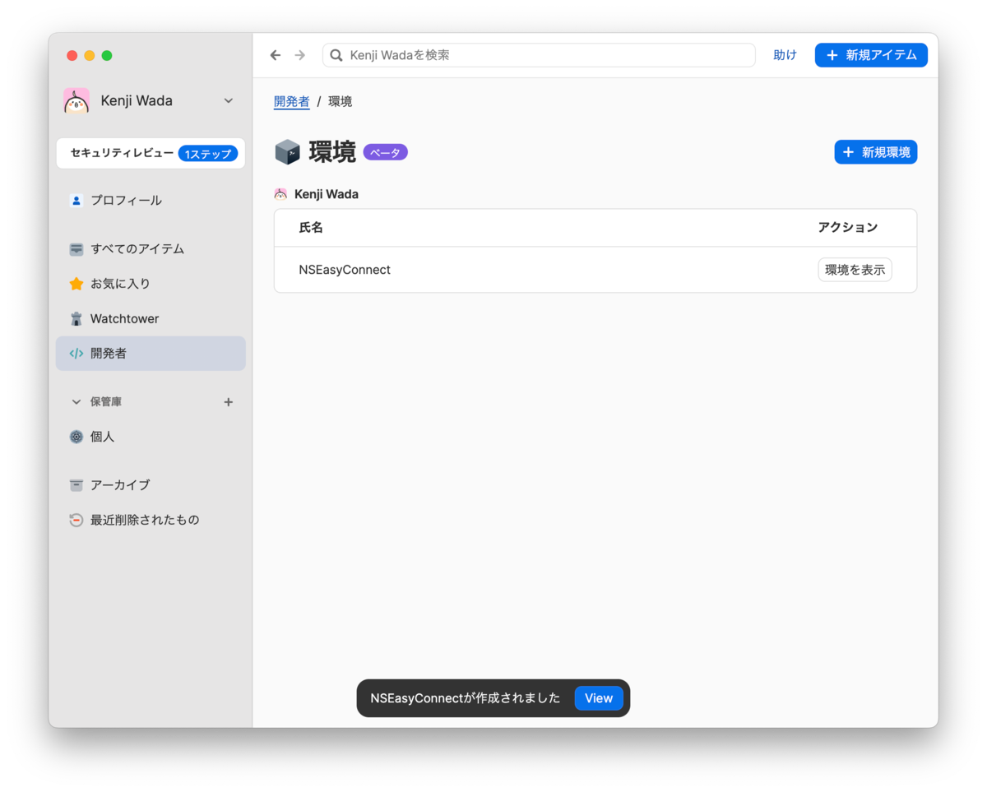The width and height of the screenshot is (987, 792).
Task: Click View in the toast notification
Action: point(599,698)
